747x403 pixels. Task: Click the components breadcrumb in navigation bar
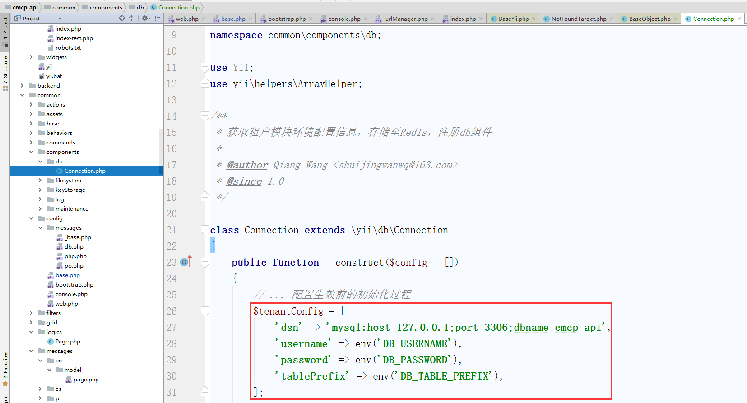pos(102,7)
